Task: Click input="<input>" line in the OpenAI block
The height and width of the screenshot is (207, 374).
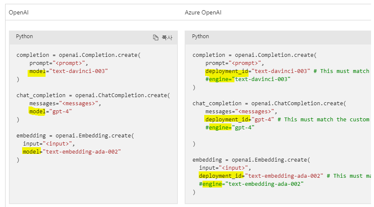Action: (49, 143)
